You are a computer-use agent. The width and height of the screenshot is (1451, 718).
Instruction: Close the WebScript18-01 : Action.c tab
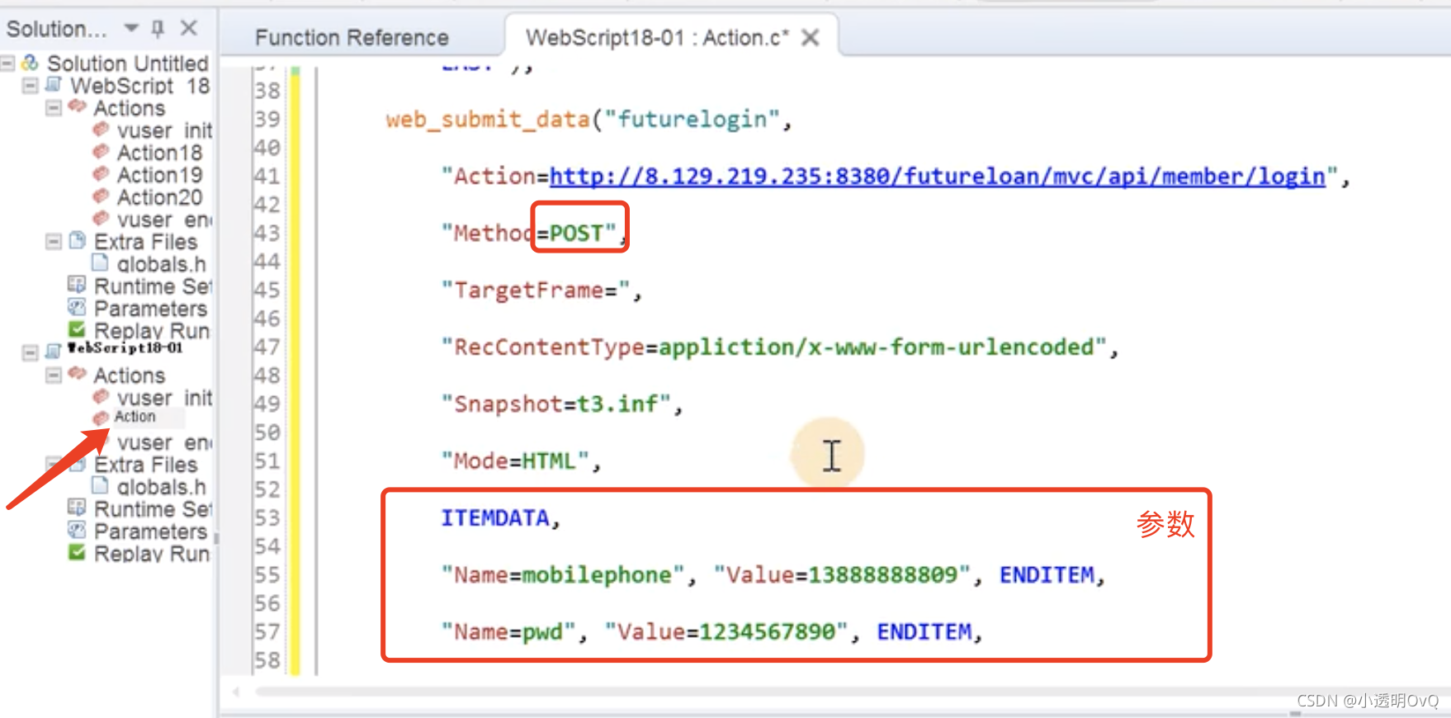(x=811, y=37)
